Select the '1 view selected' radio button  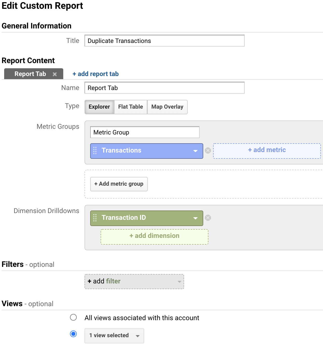click(73, 334)
